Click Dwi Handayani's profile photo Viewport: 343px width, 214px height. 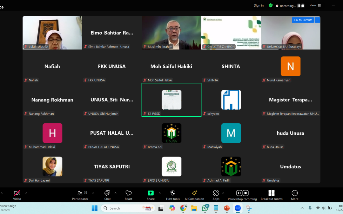(x=52, y=166)
